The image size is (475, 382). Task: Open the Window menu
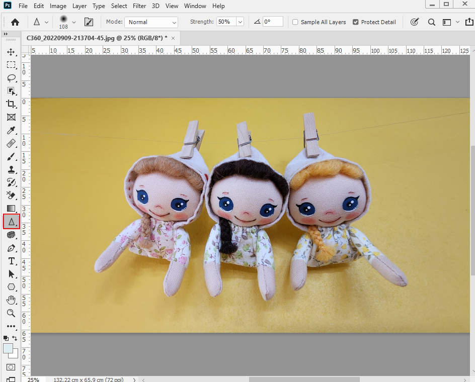tap(195, 6)
